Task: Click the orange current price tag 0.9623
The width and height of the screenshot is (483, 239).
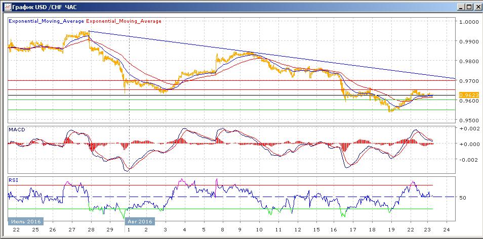Action: click(469, 95)
